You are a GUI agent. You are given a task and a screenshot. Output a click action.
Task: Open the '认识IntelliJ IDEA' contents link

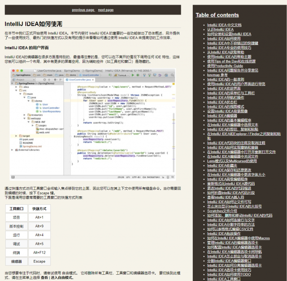click(x=220, y=30)
